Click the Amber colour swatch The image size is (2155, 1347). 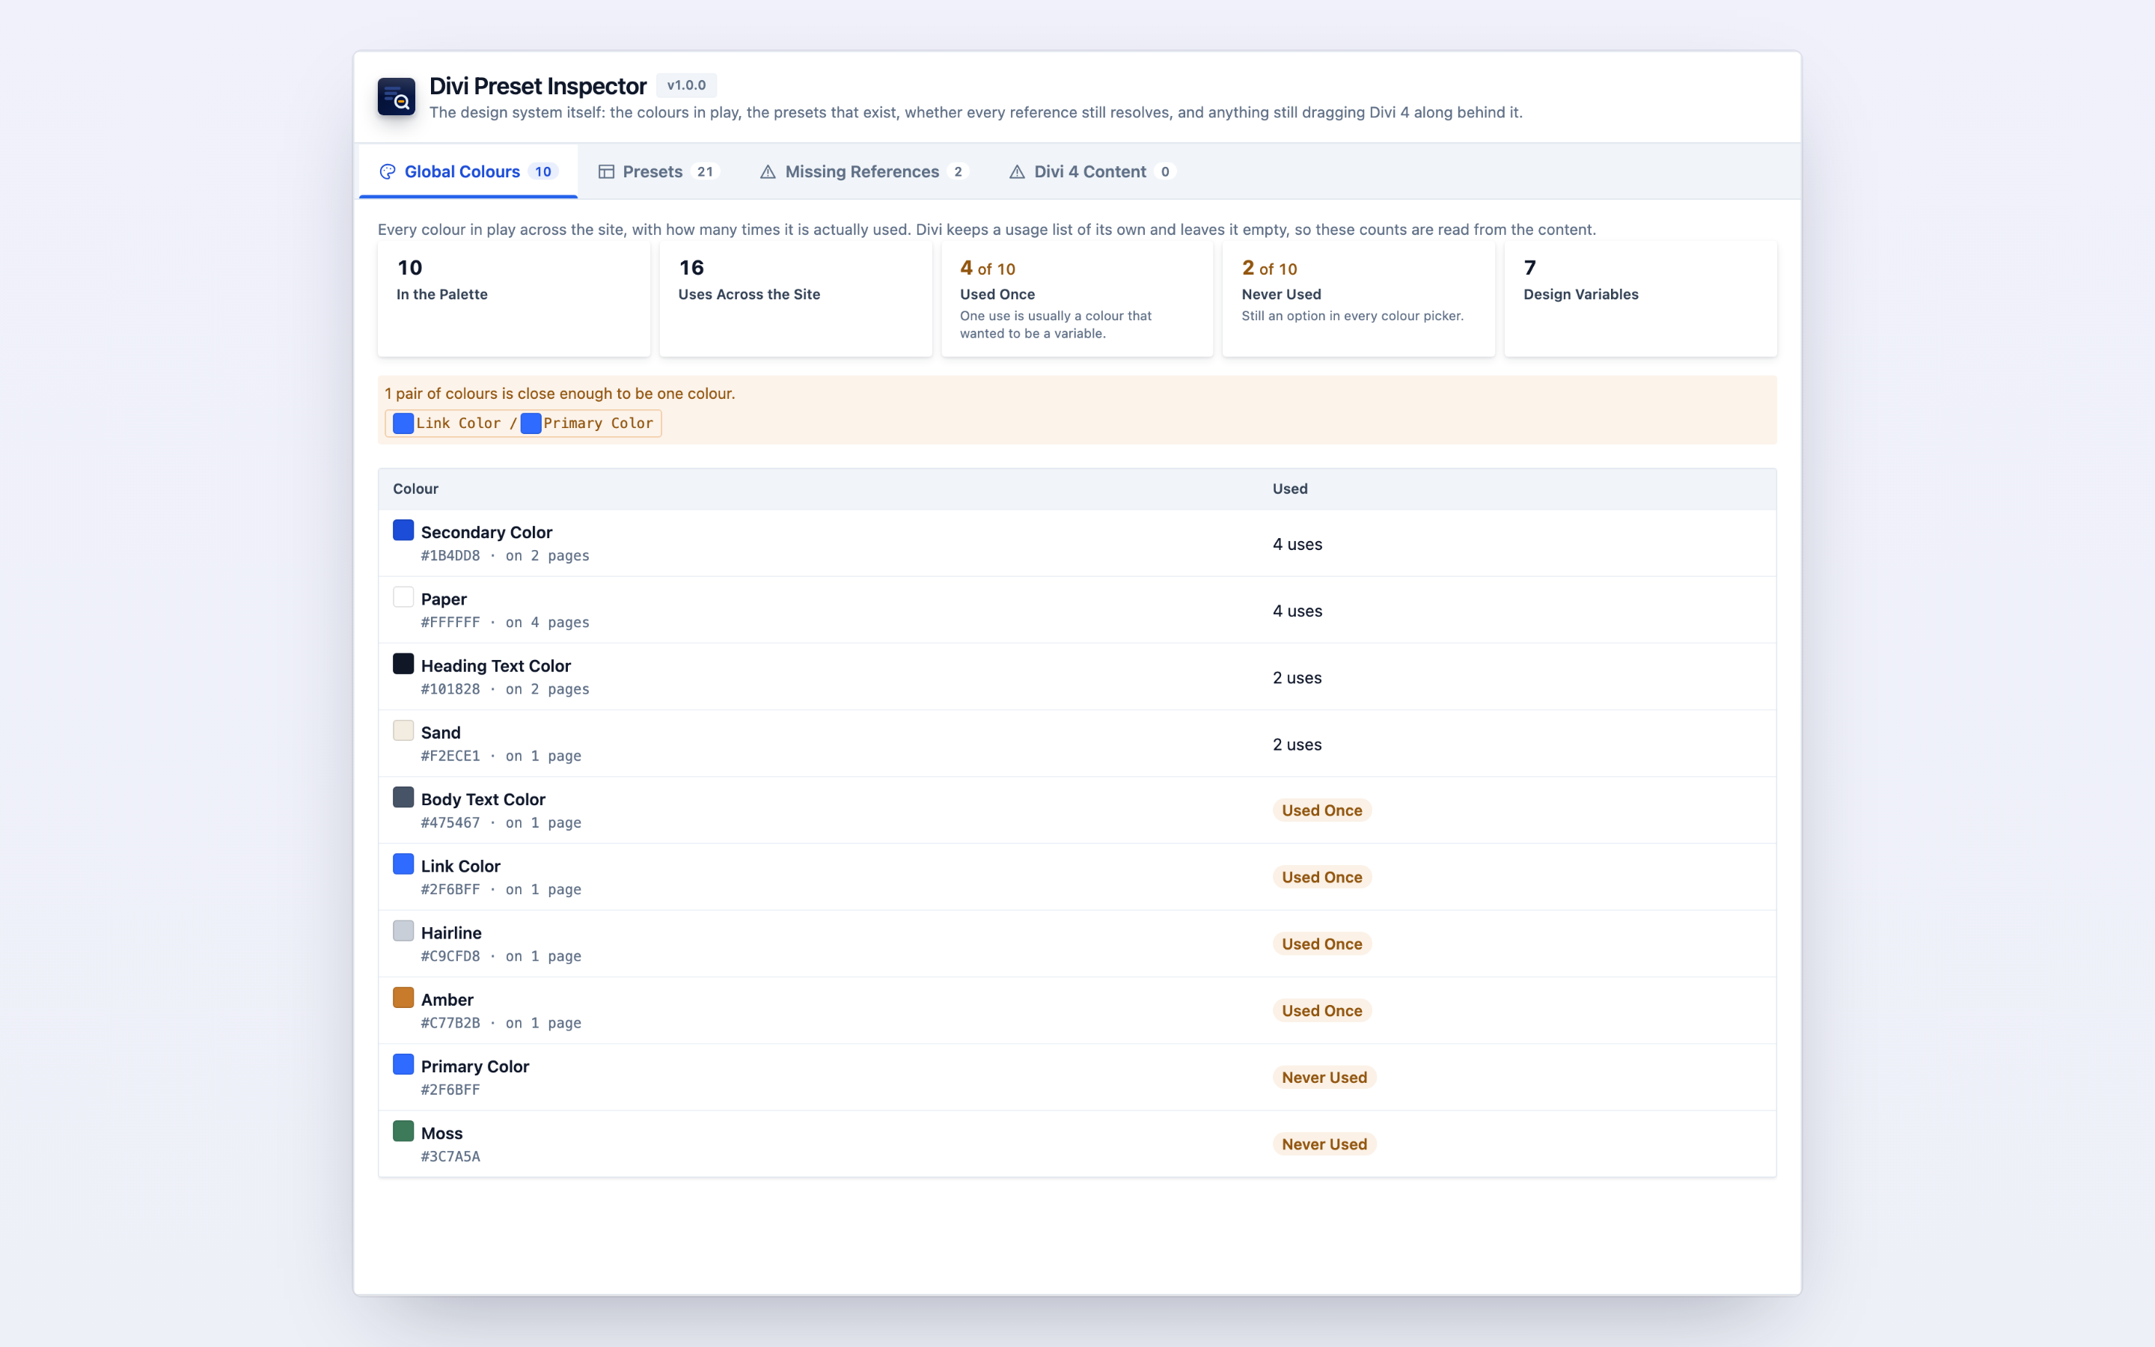click(403, 998)
